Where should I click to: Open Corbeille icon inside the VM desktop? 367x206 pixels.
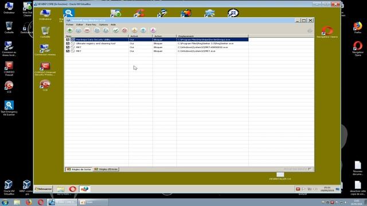pyautogui.click(x=45, y=32)
